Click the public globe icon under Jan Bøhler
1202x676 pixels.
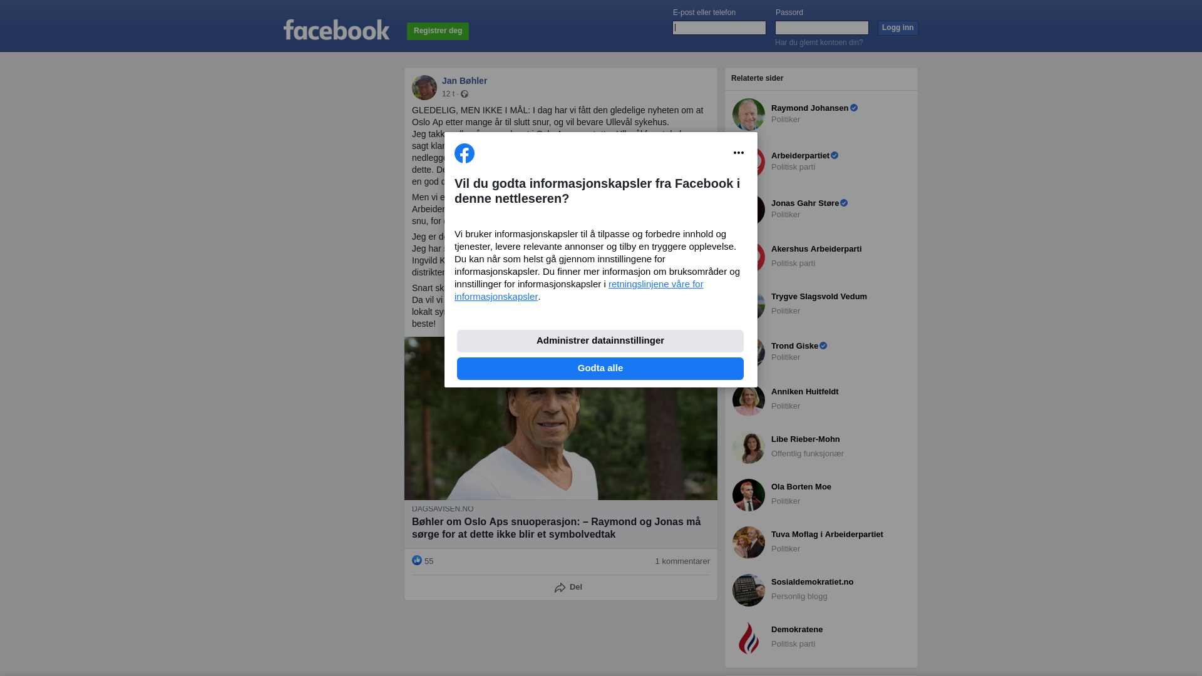tap(465, 94)
